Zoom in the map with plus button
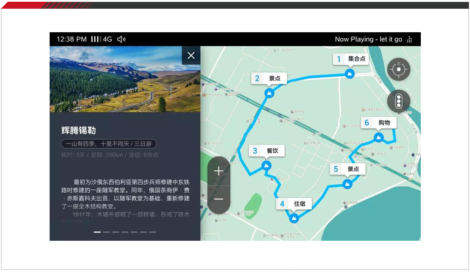The width and height of the screenshot is (470, 273). (x=218, y=171)
